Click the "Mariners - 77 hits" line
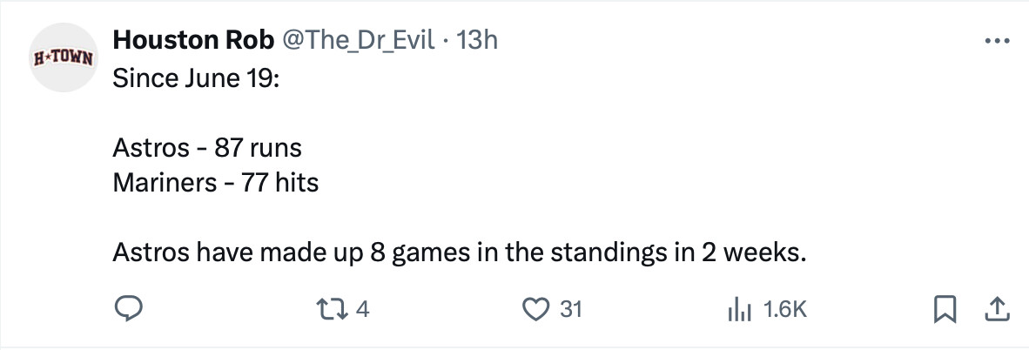 [215, 184]
